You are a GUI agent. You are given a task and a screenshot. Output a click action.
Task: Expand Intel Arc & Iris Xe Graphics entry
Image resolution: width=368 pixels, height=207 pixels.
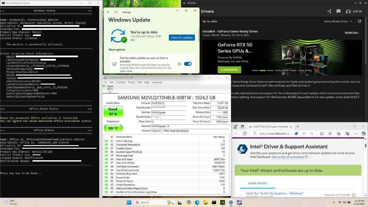[x=241, y=195]
